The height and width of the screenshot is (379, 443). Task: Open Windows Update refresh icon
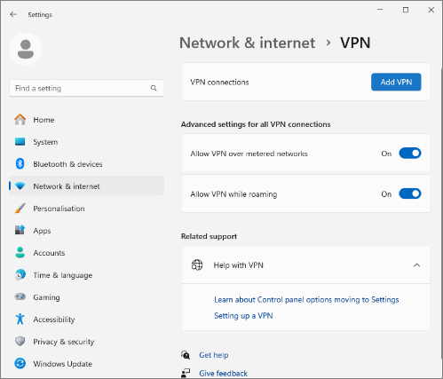(20, 363)
